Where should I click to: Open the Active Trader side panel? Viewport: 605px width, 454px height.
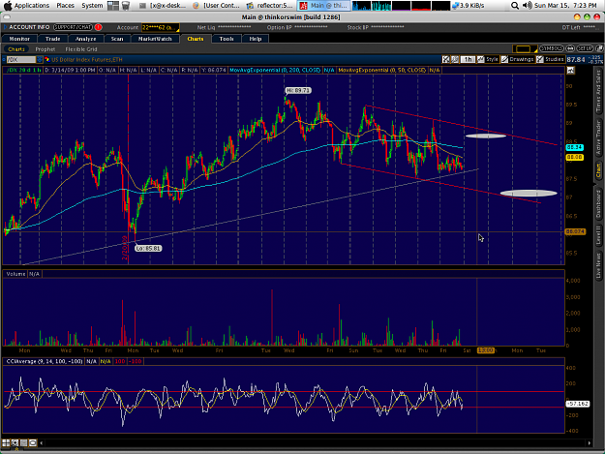click(598, 138)
